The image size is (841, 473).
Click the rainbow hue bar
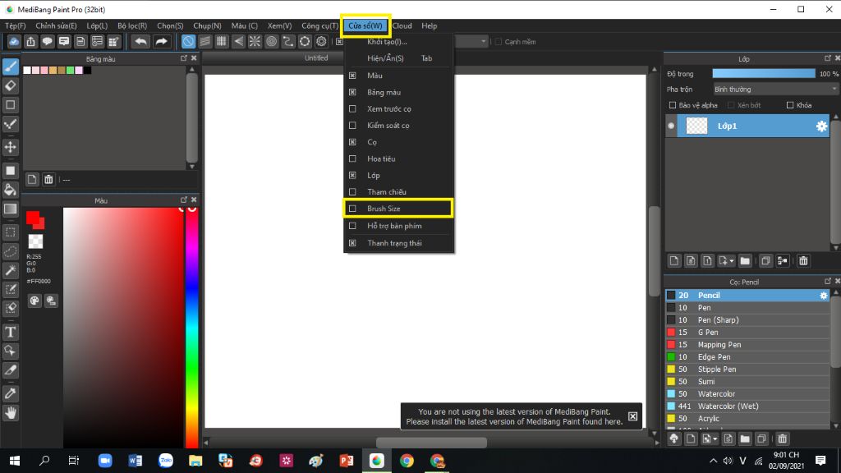[192, 327]
